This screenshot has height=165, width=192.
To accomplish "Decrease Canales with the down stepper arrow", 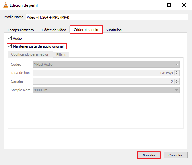I will click(x=177, y=83).
